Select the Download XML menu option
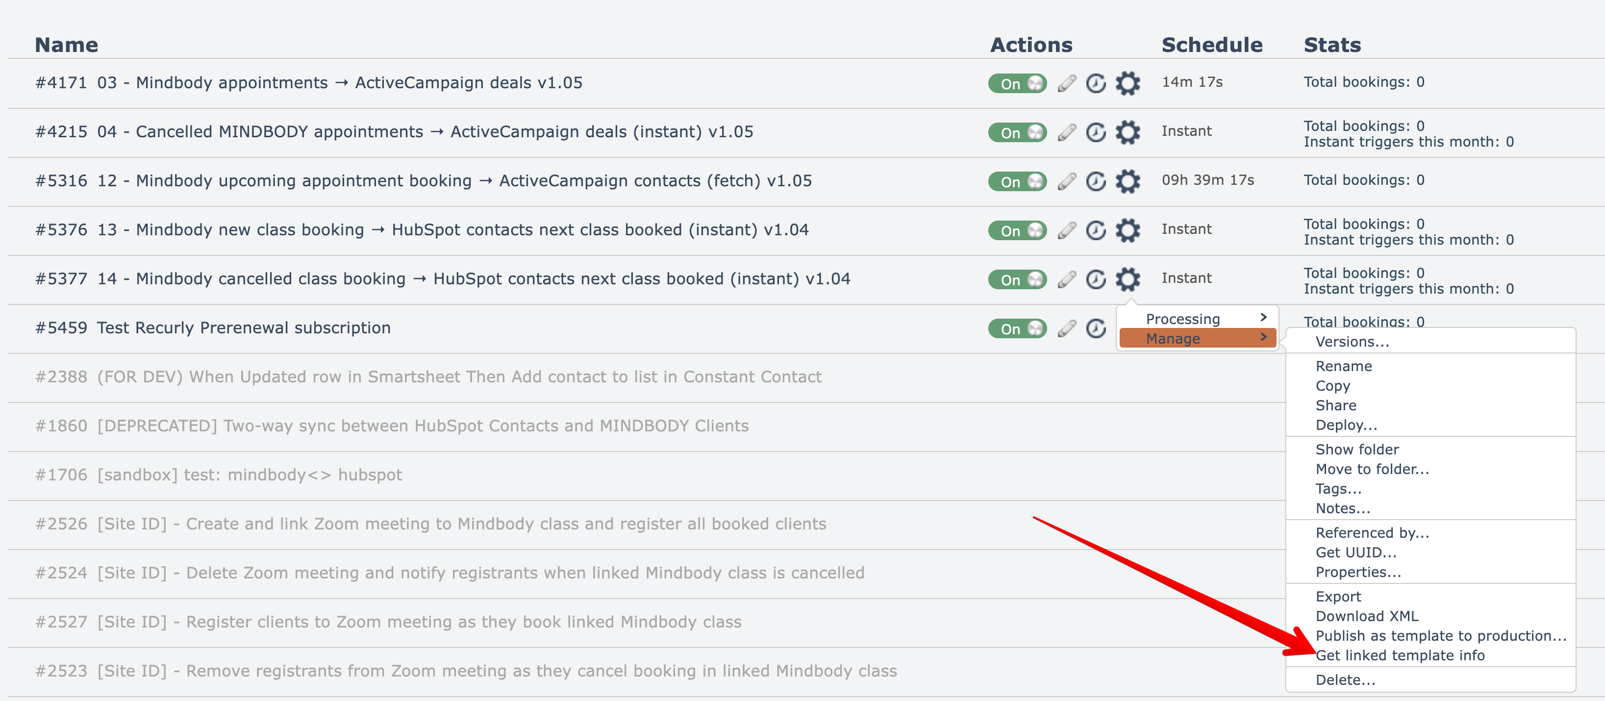 [1366, 616]
